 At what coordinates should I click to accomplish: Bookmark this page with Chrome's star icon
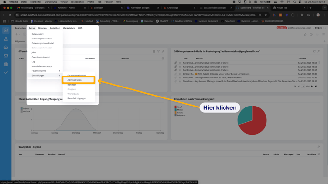pyautogui.click(x=266, y=15)
